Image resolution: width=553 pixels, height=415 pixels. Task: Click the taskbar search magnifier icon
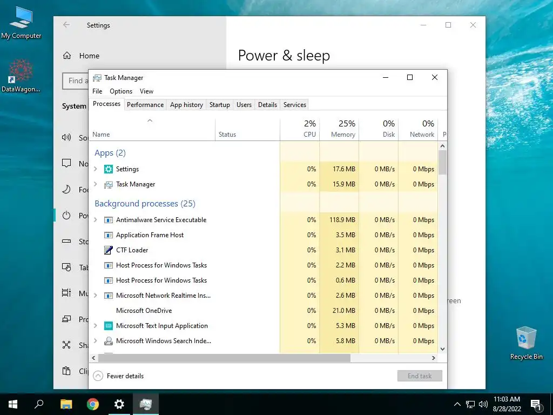tap(39, 404)
